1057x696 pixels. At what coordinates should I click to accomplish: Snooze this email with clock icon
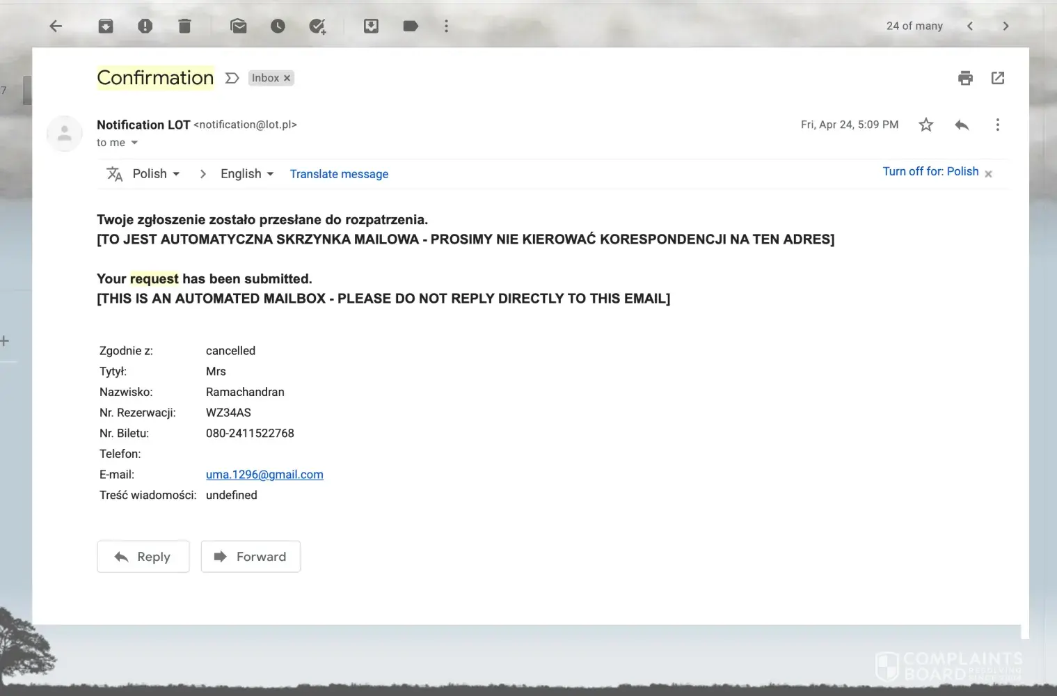[278, 26]
